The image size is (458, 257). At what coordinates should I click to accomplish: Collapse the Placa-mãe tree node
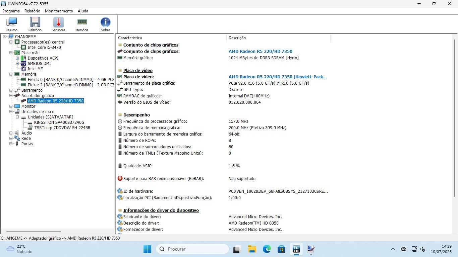coord(11,53)
